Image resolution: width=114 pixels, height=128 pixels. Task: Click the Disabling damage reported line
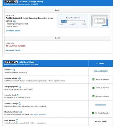point(17,24)
